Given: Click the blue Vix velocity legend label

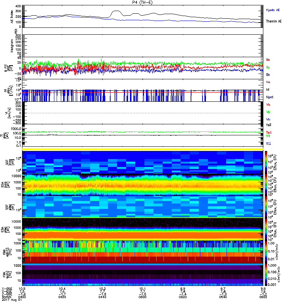Looking at the screenshot, I should click(268, 119).
